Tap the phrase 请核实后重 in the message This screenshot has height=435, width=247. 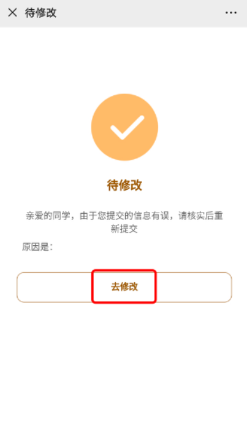click(200, 216)
